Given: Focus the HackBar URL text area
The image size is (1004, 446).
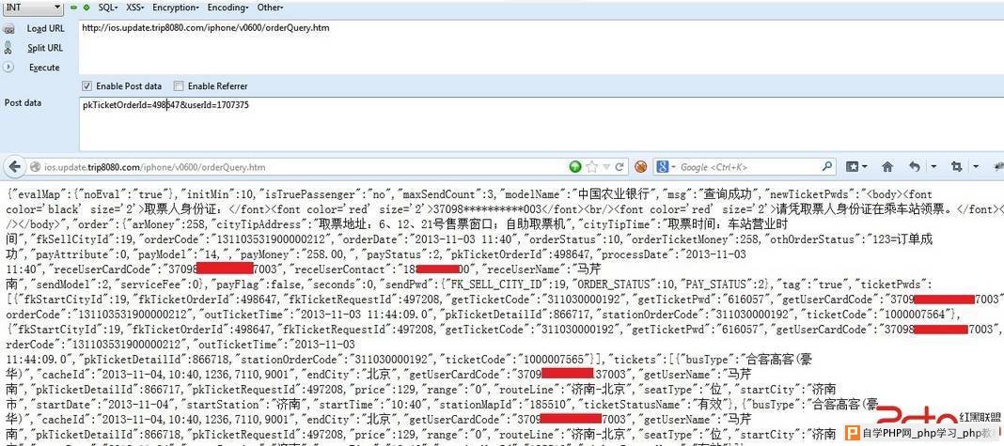Looking at the screenshot, I should (541, 48).
